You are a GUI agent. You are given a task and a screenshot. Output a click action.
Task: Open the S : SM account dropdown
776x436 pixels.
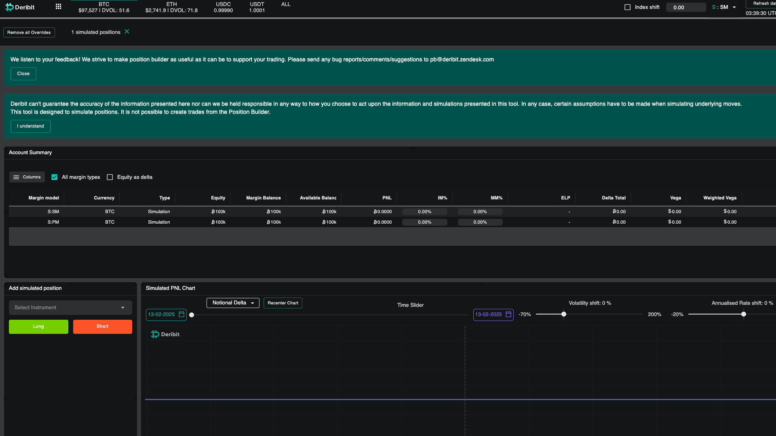pyautogui.click(x=724, y=7)
